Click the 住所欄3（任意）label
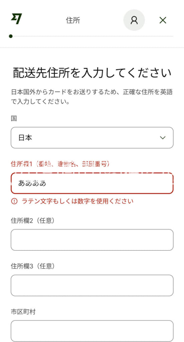The height and width of the screenshot is (342, 184). pyautogui.click(x=32, y=266)
